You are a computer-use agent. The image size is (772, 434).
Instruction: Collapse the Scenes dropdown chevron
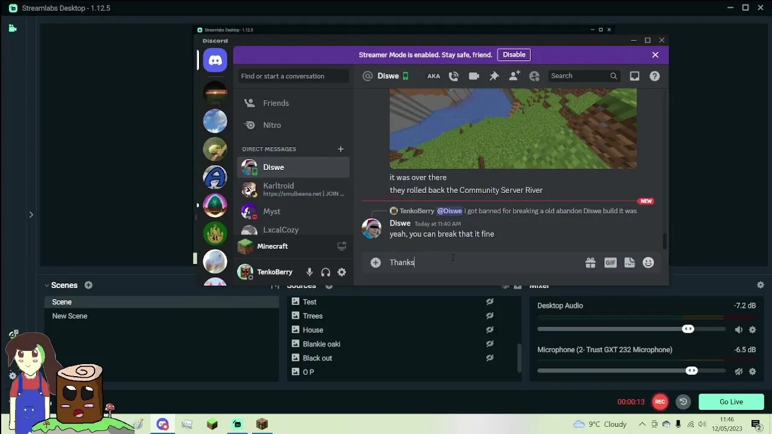coord(46,285)
